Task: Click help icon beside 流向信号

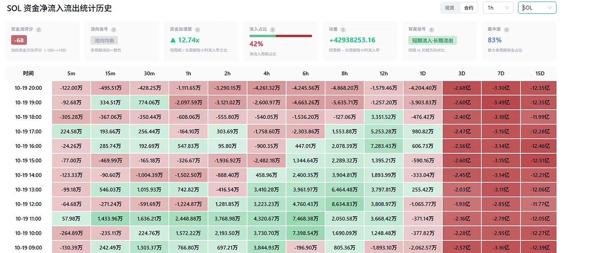Action: click(x=114, y=30)
